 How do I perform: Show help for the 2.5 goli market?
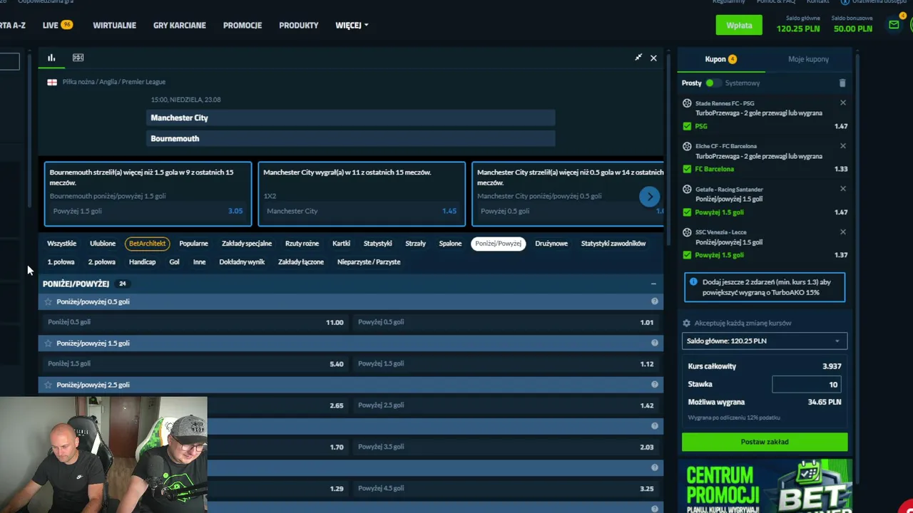654,385
